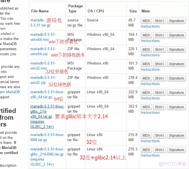Open the mariadb-5.5.51.tar.gz source download link

coord(40,23)
